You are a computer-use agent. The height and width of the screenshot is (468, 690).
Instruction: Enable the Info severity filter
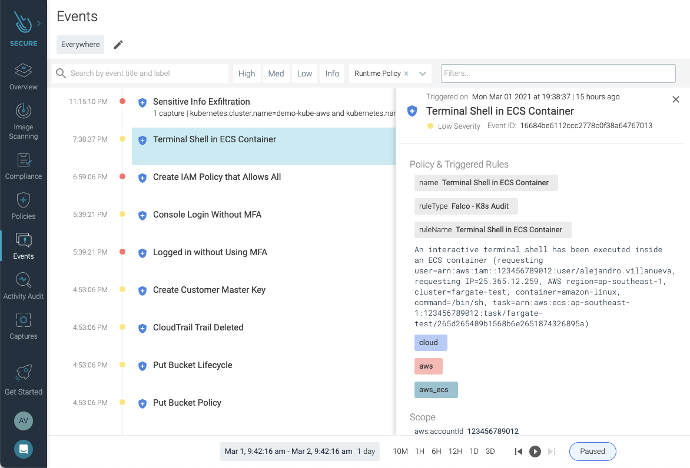click(332, 73)
